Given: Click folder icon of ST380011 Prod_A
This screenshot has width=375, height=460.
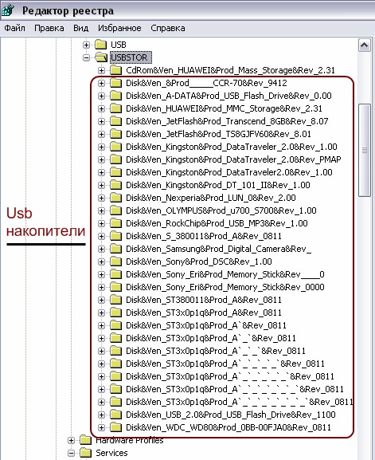Looking at the screenshot, I should (116, 300).
